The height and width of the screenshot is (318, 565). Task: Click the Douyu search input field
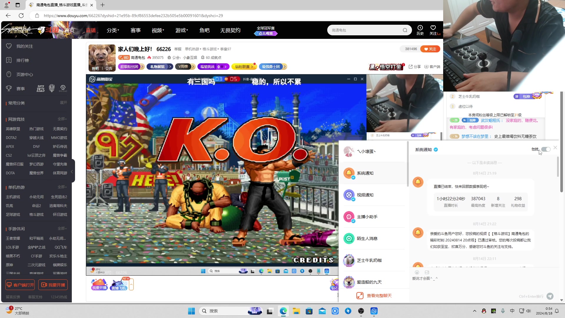point(365,30)
